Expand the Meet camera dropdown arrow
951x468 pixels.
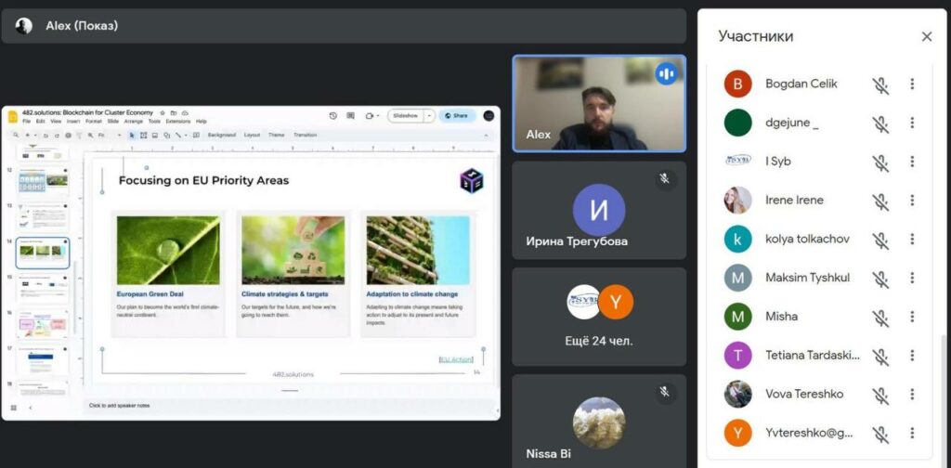378,116
